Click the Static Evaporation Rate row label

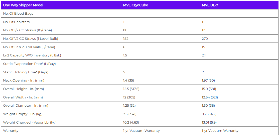click(29, 64)
